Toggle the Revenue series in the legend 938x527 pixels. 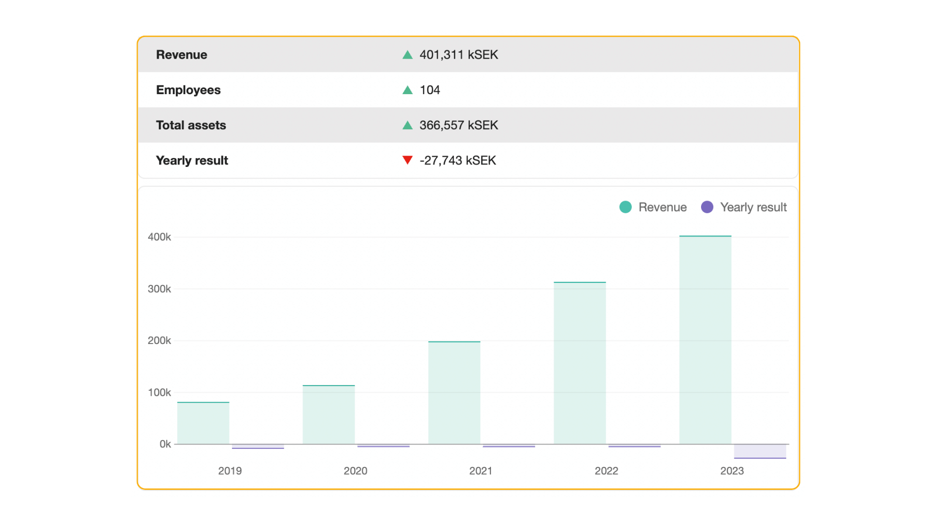[x=653, y=207]
